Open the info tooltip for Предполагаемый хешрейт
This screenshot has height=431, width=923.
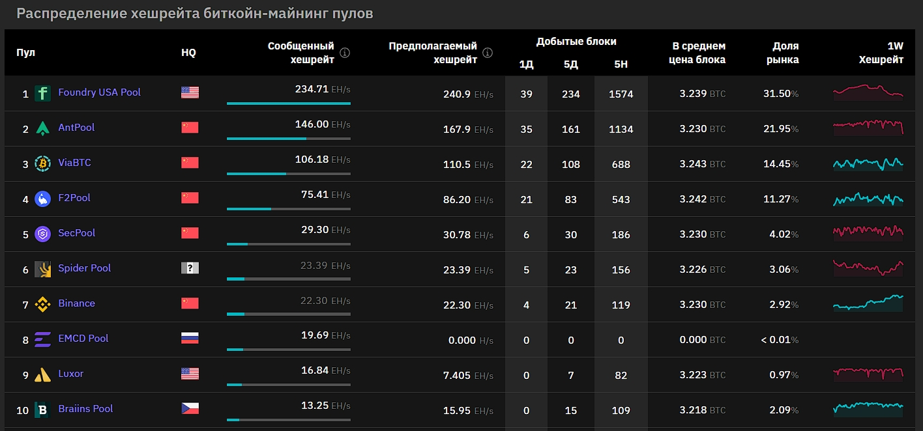[487, 53]
